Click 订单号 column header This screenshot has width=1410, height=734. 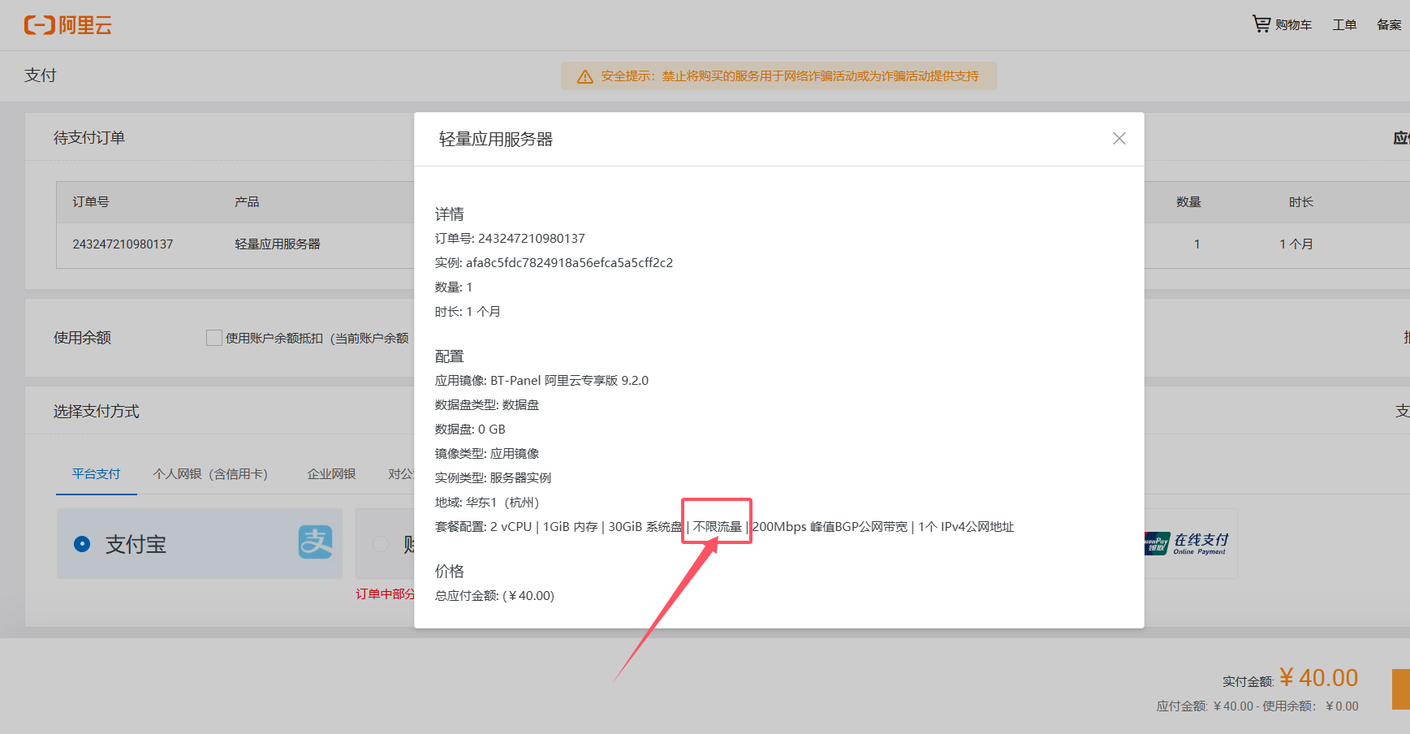click(91, 202)
